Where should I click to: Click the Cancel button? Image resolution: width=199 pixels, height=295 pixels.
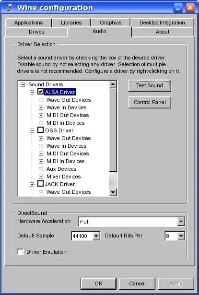click(137, 283)
